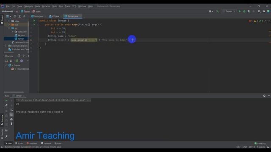Screen dimensions: 271x152
Task: Click the UTF-8 encoding in status bar
Action: (x=252, y=147)
